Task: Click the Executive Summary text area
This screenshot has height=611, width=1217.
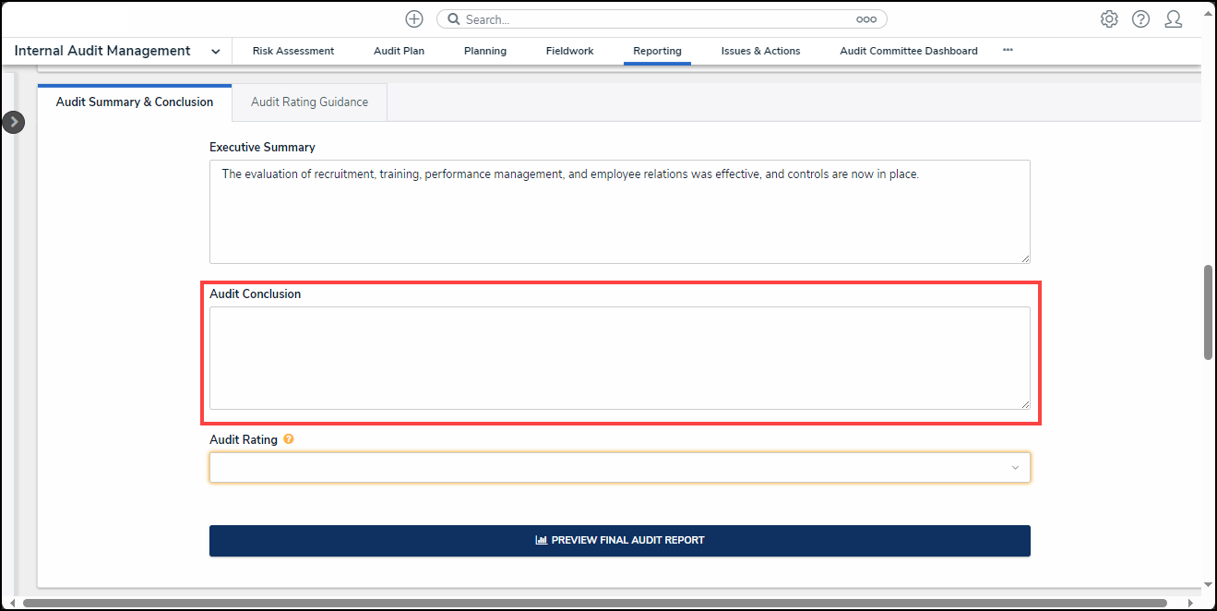Action: coord(619,212)
